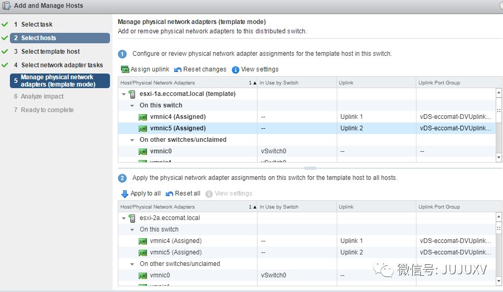Open step 4 Select network adapter tasks
503x292 pixels.
(x=62, y=65)
